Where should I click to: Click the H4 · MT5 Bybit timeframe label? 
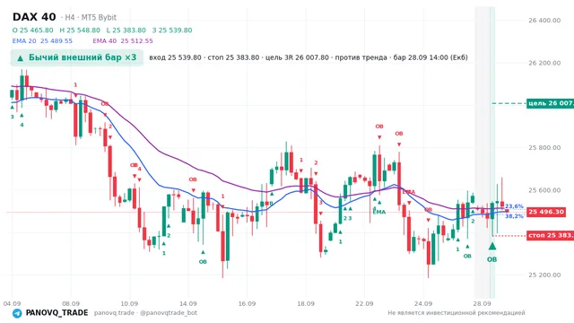[x=89, y=17]
